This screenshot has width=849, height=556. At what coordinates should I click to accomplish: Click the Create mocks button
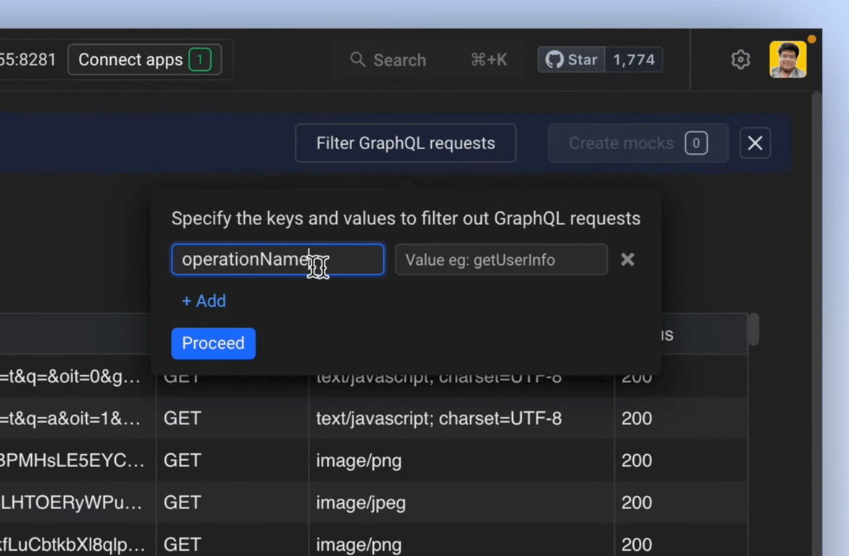pyautogui.click(x=622, y=143)
